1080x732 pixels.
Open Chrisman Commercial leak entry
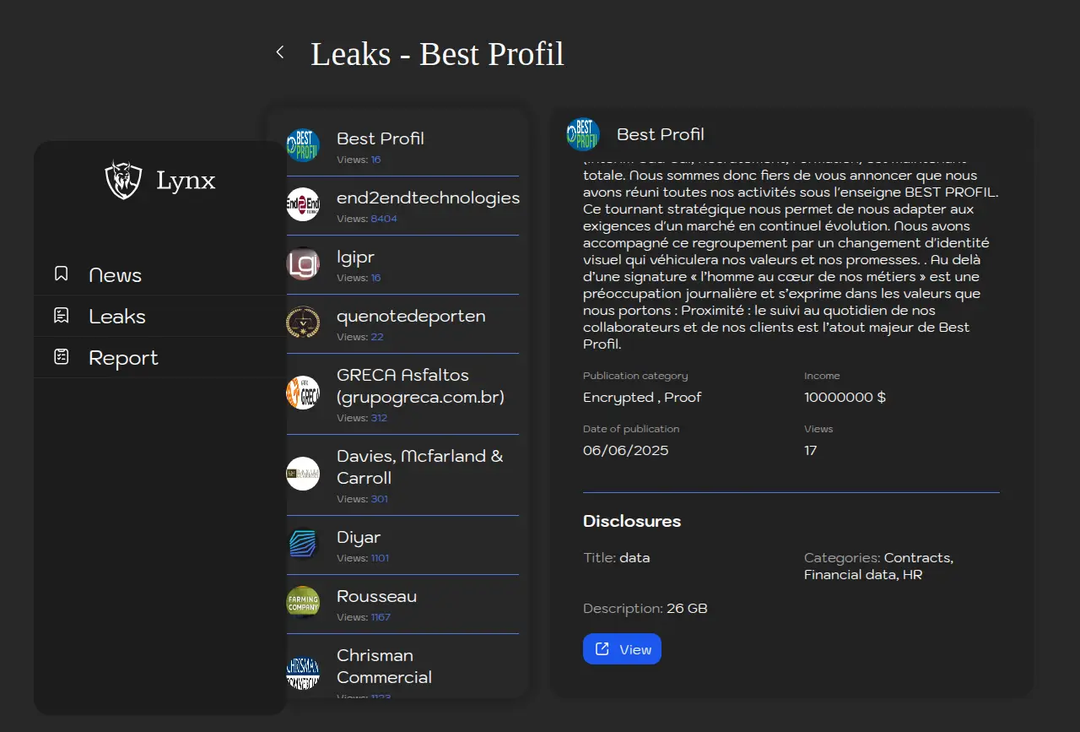click(x=384, y=666)
